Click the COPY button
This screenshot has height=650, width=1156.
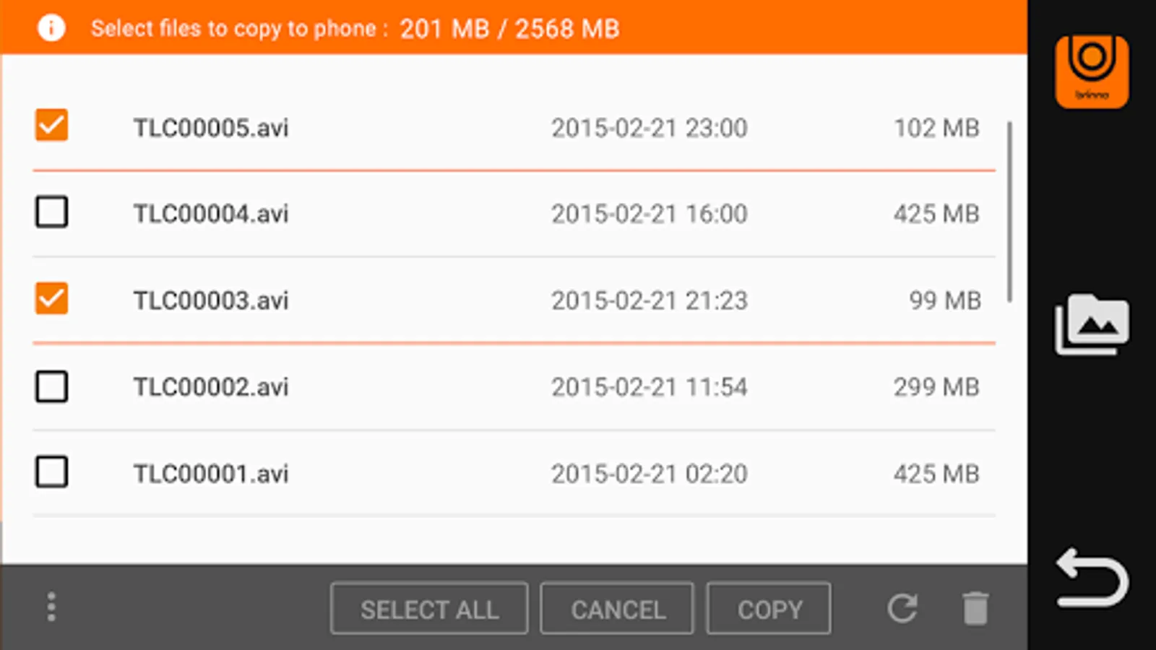click(769, 609)
